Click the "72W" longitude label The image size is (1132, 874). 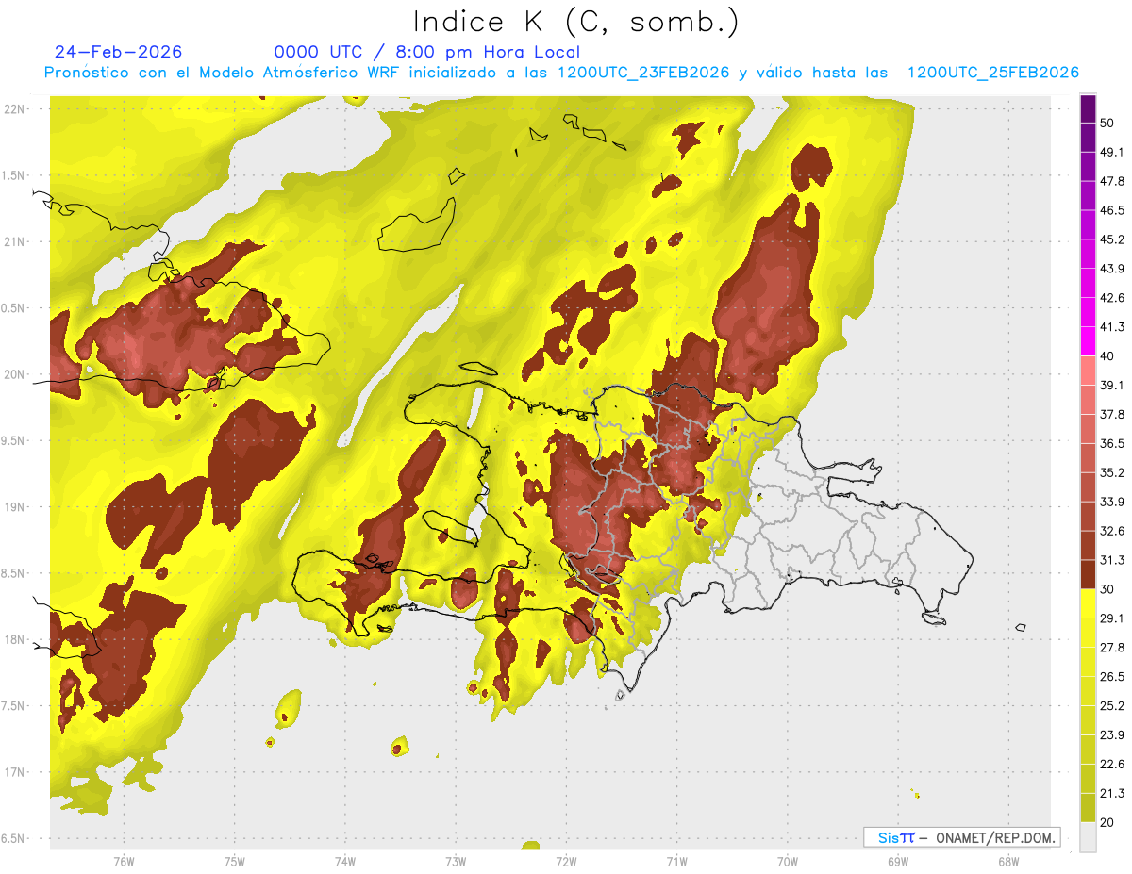pyautogui.click(x=566, y=862)
